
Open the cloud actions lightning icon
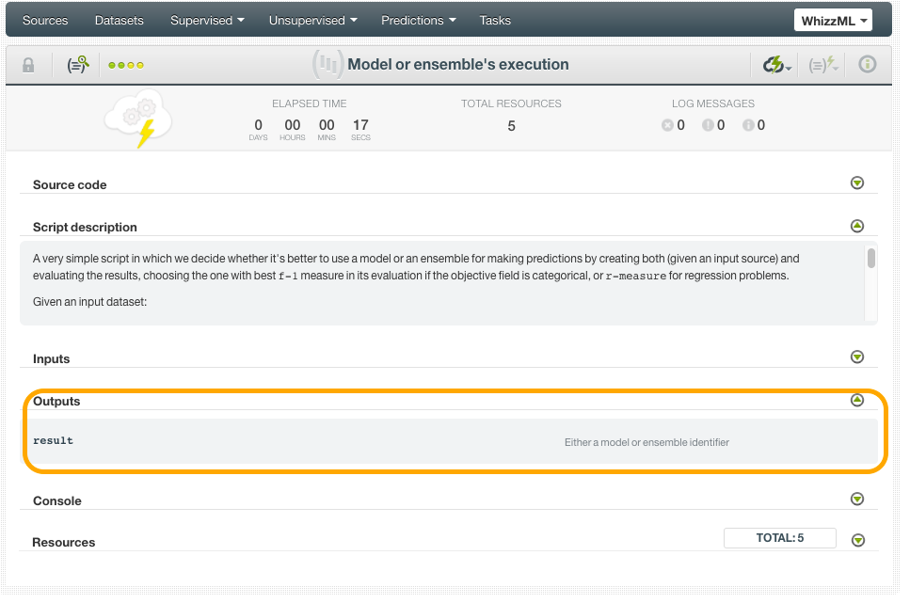(x=774, y=64)
